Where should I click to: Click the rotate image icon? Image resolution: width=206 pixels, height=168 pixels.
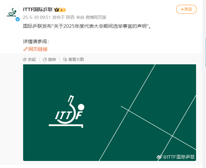[45, 60]
